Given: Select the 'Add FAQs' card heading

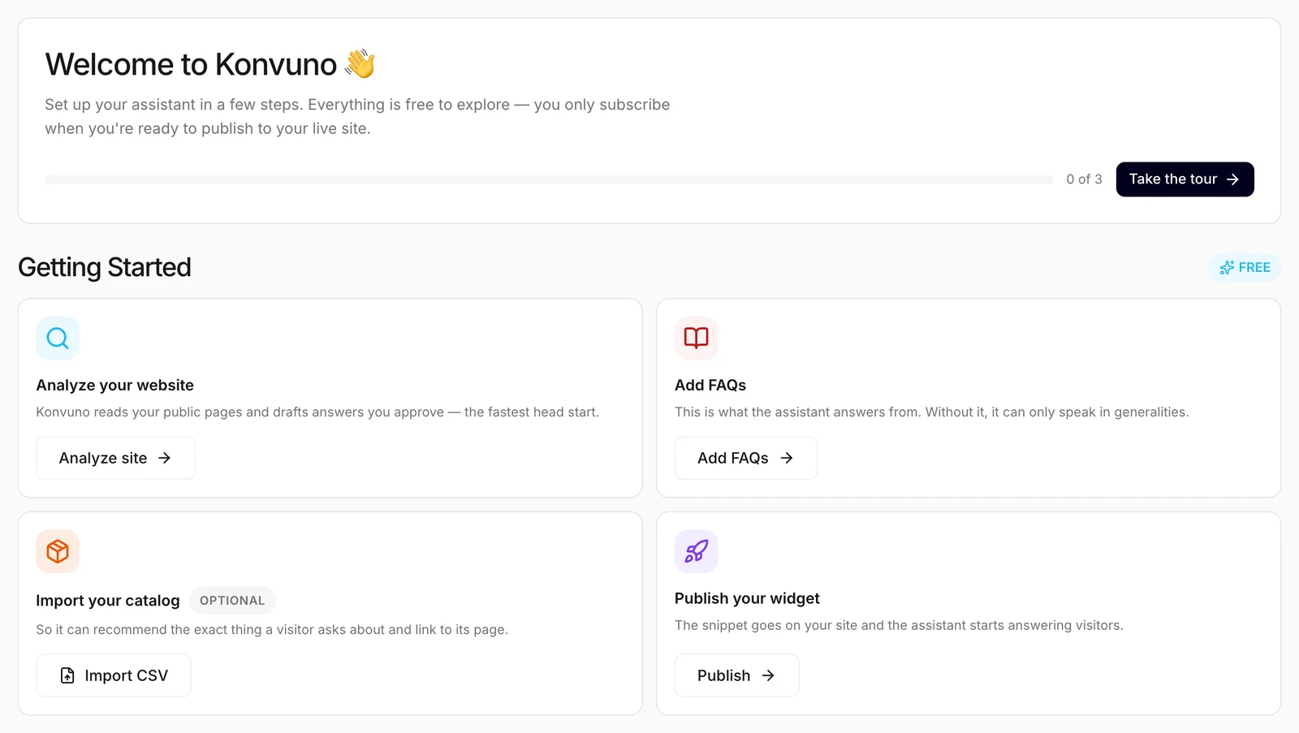Looking at the screenshot, I should click(x=710, y=386).
